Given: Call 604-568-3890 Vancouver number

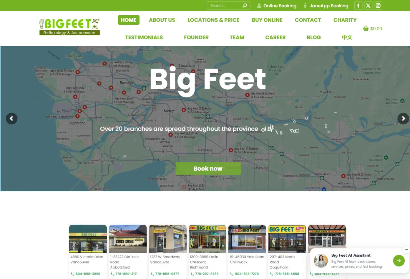Looking at the screenshot, I should [x=88, y=274].
